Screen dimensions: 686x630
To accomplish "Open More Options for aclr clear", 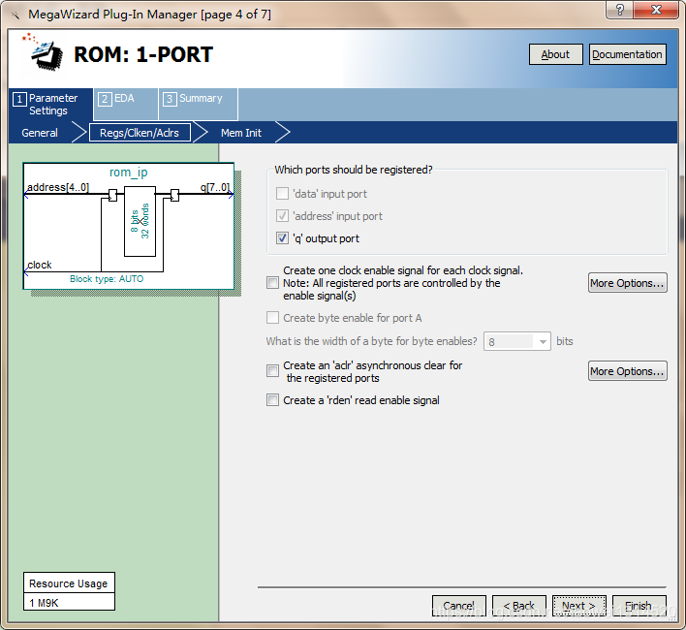I will [627, 371].
